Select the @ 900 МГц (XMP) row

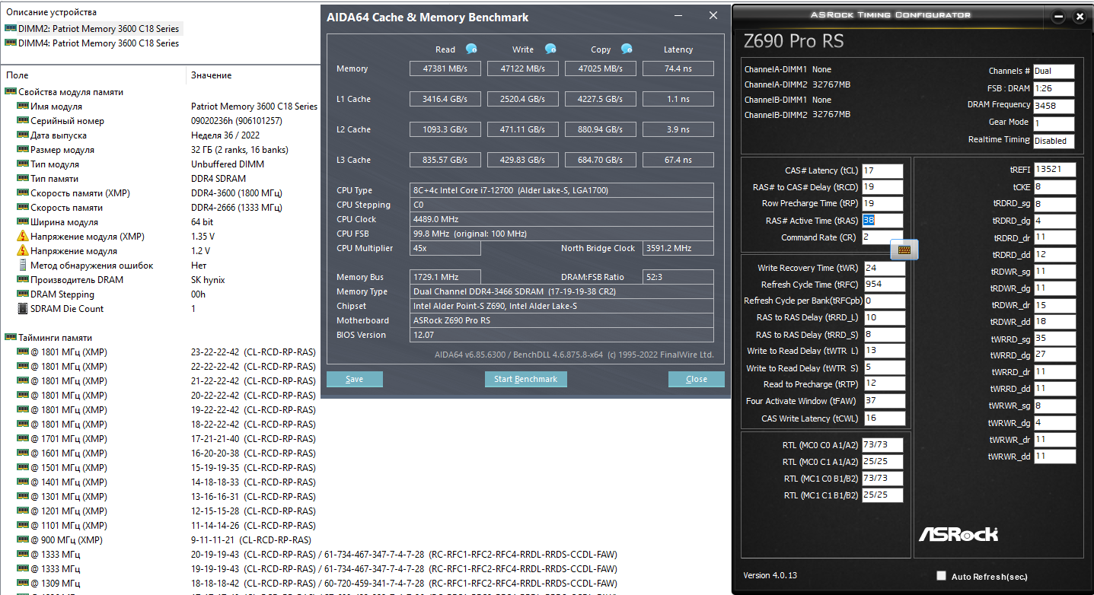[160, 540]
